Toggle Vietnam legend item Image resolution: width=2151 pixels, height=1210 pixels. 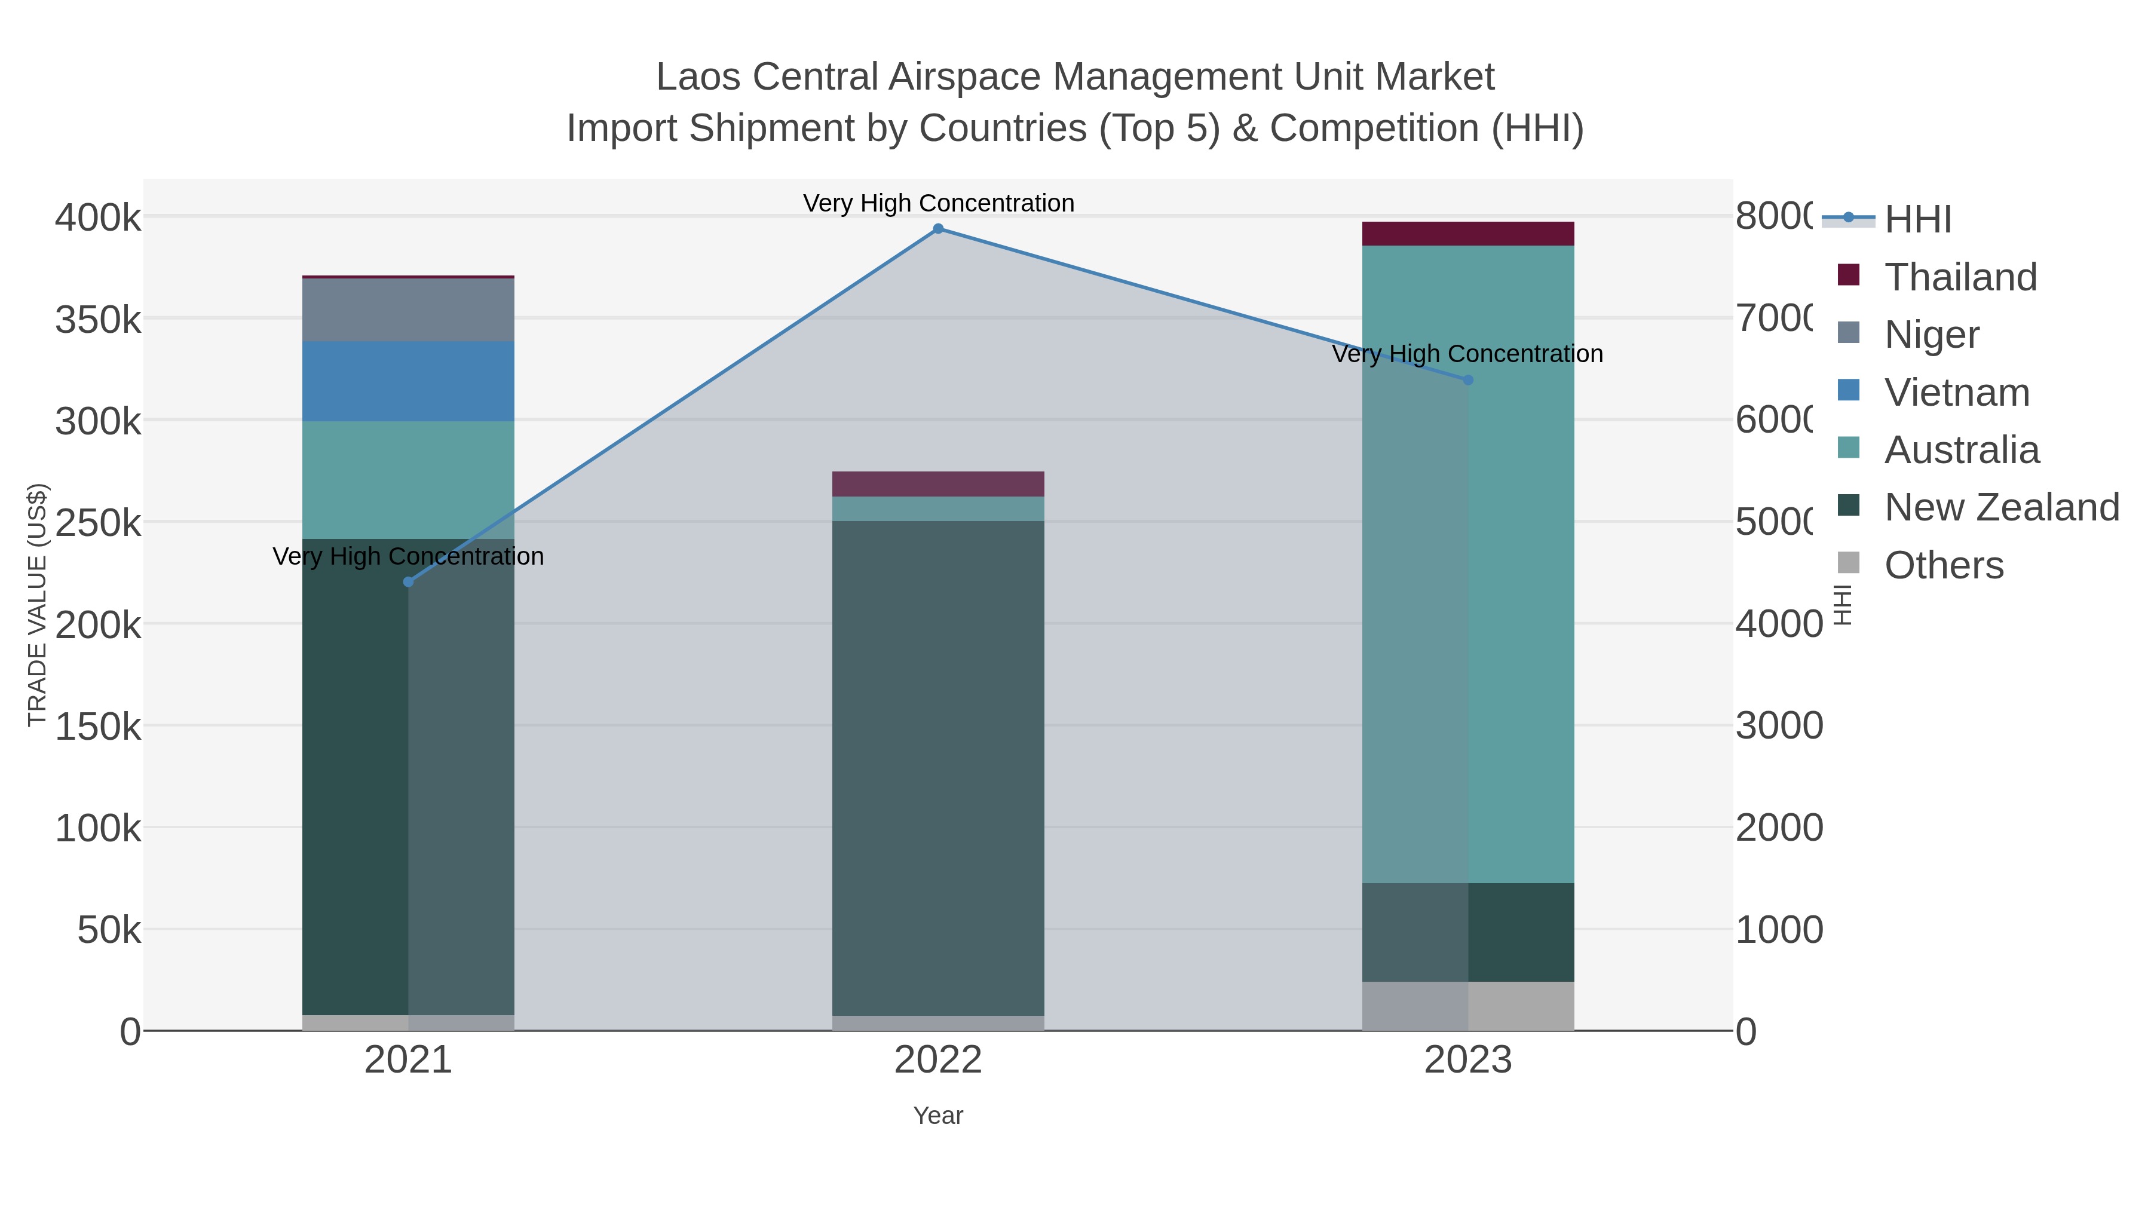pos(1934,391)
